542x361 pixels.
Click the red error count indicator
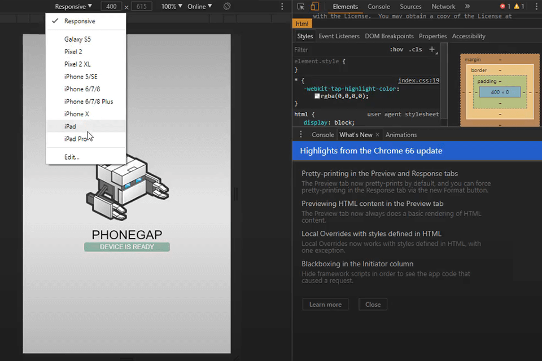click(505, 6)
